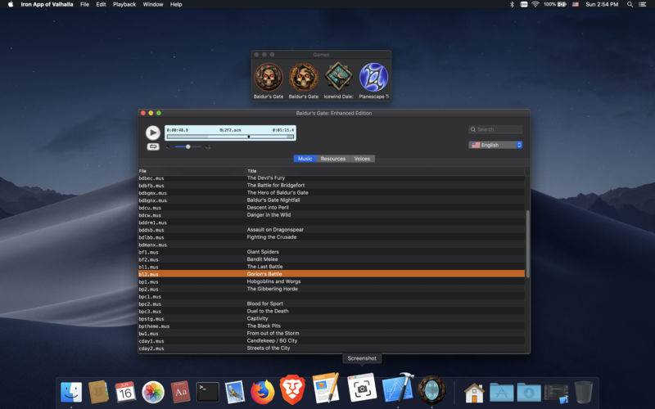Switch to the Music tab
This screenshot has width=655, height=409.
click(x=305, y=159)
